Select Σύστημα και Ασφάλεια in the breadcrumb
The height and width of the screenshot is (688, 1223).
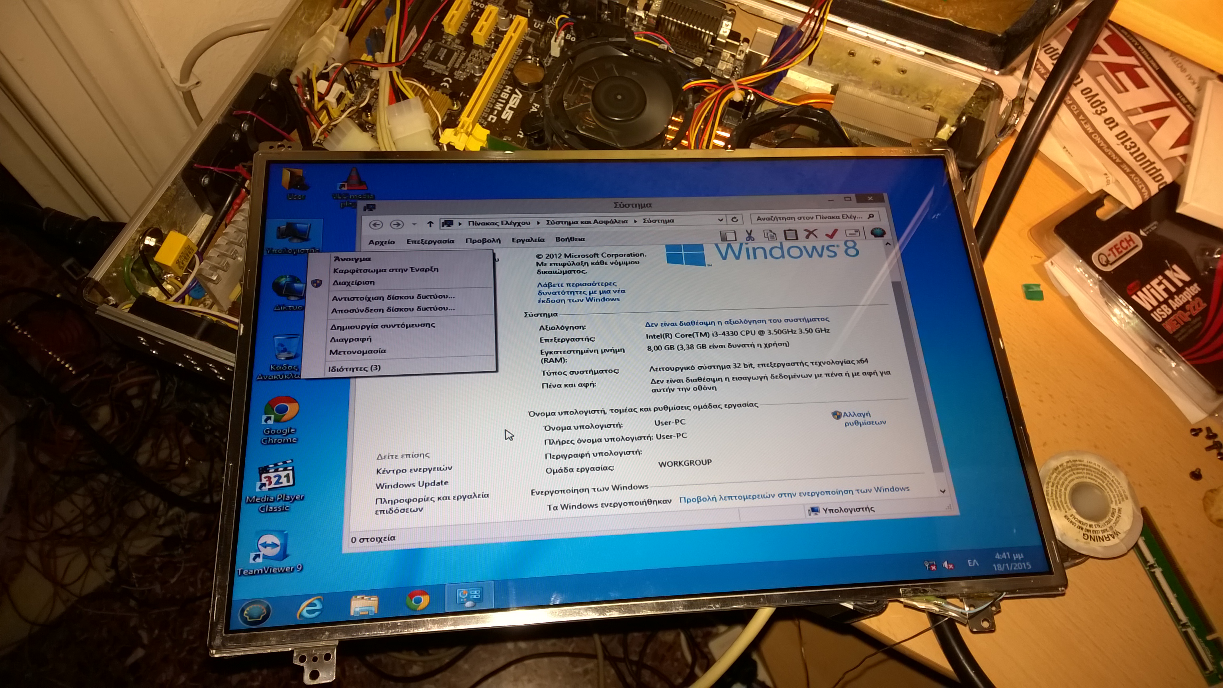[x=587, y=221]
